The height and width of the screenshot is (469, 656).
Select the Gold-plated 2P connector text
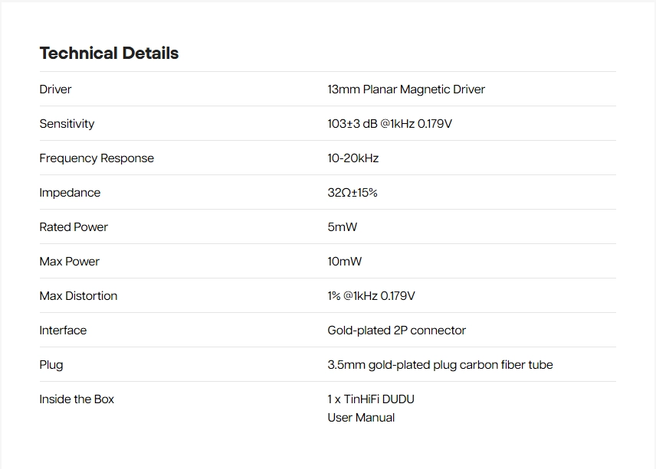(396, 331)
